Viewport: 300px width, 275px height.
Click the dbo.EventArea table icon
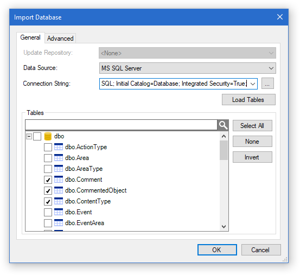pos(59,223)
